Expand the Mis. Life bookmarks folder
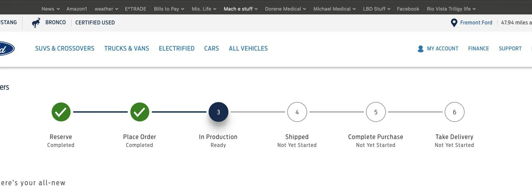The height and width of the screenshot is (194, 532). click(204, 9)
